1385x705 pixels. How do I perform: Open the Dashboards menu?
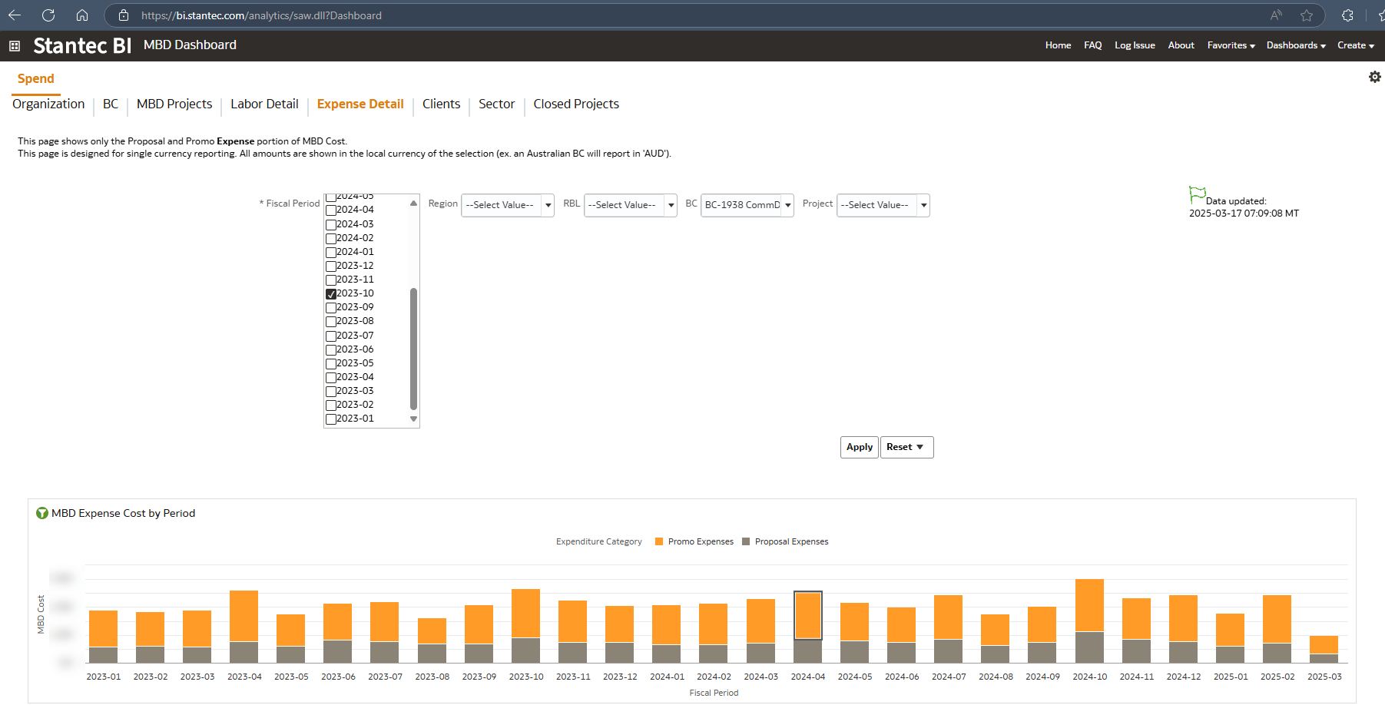pyautogui.click(x=1296, y=45)
